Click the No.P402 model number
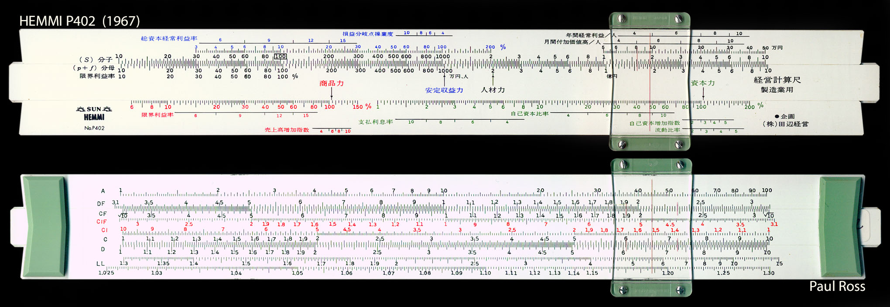This screenshot has width=890, height=307. [x=94, y=128]
